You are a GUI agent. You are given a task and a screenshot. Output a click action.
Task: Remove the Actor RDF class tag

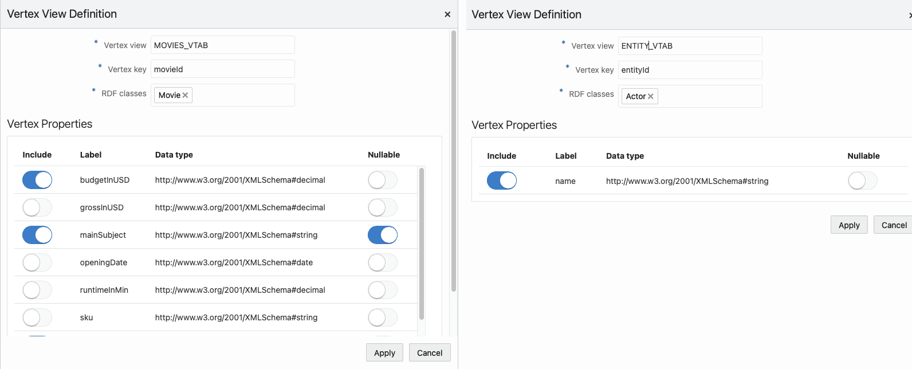(x=651, y=97)
